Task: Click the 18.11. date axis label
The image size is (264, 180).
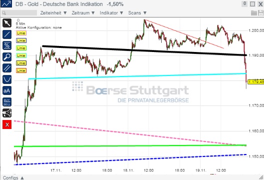Action: (128, 170)
